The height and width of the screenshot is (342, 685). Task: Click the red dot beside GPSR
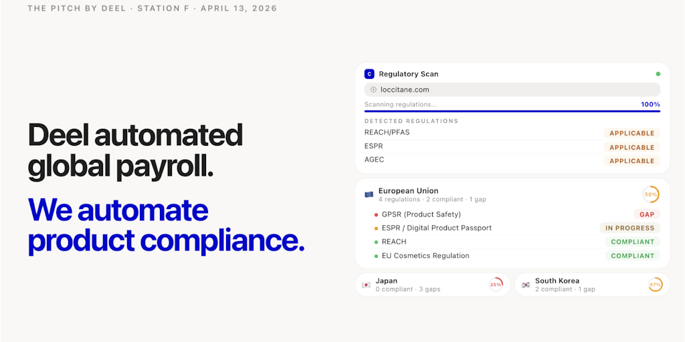click(377, 214)
